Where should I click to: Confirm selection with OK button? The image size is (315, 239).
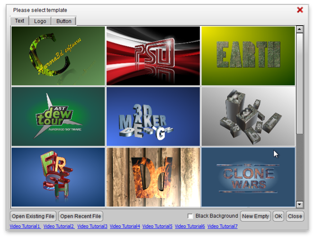pos(278,216)
